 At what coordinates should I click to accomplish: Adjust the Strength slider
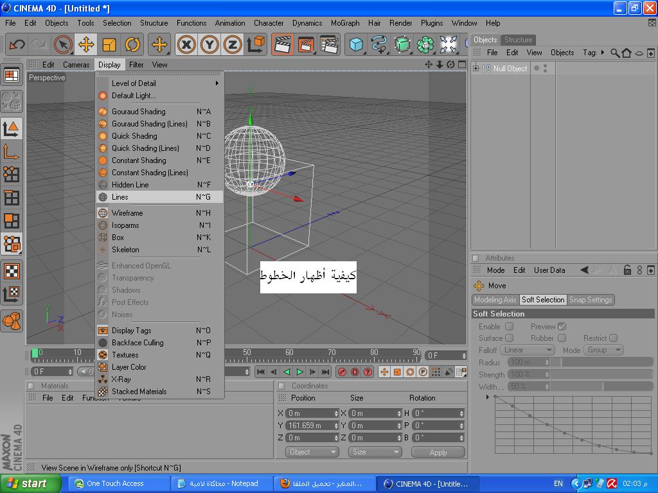[601, 374]
